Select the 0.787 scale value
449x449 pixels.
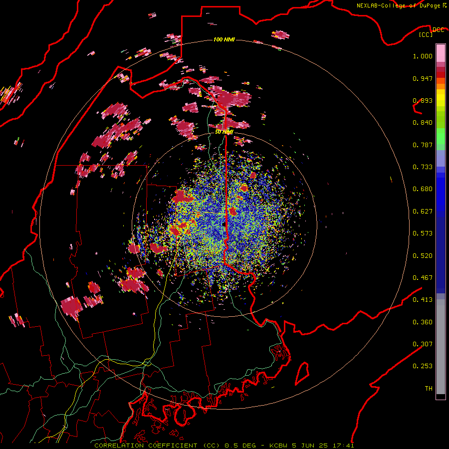(x=423, y=145)
